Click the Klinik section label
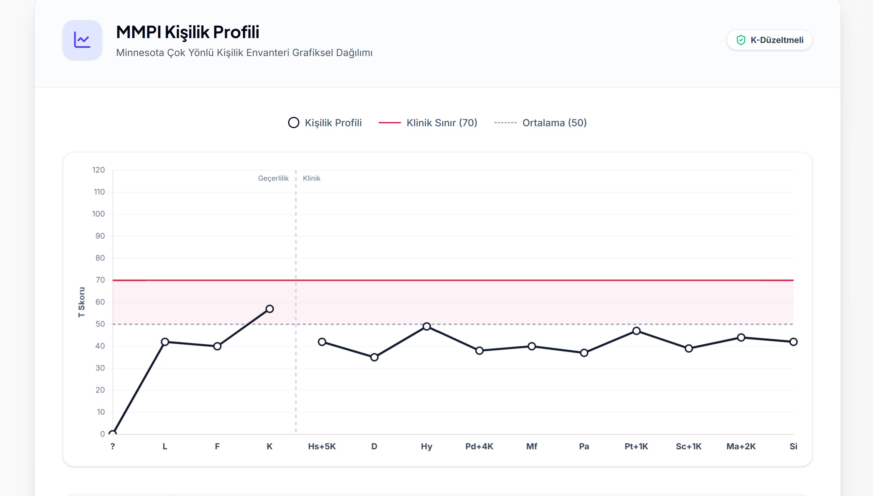The height and width of the screenshot is (496, 873). click(312, 178)
